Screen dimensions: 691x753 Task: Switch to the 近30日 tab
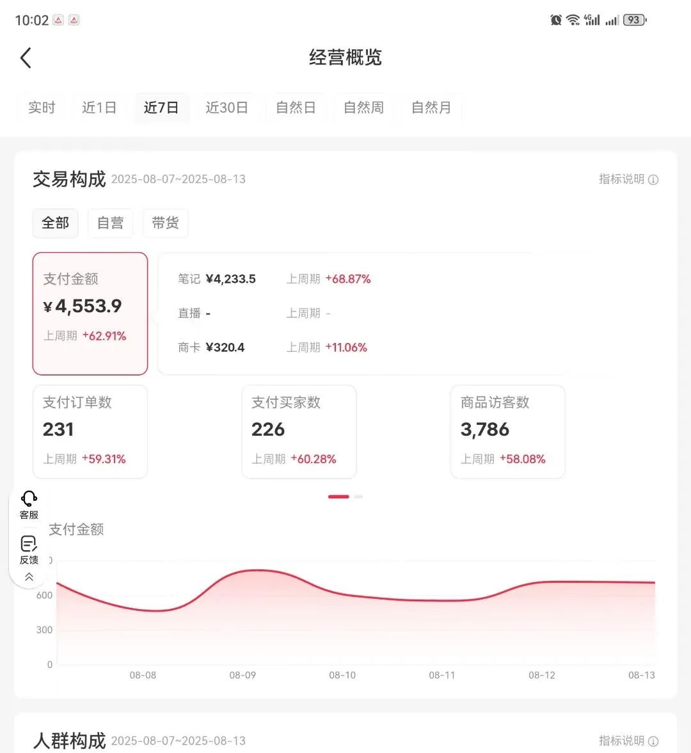click(227, 107)
